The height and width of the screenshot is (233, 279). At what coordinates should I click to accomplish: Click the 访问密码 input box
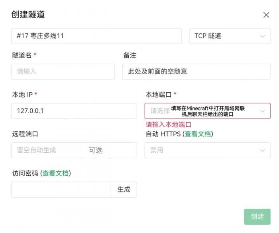61,190
